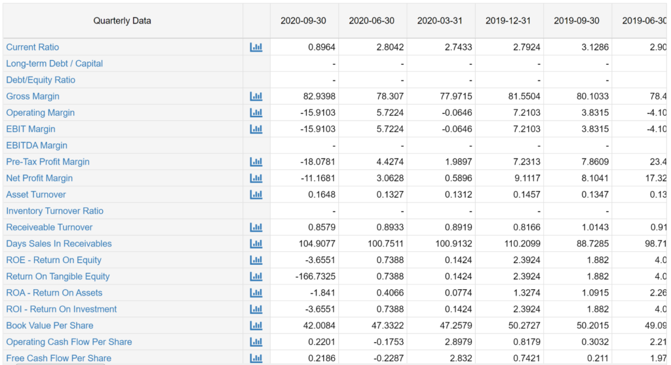Image resolution: width=671 pixels, height=365 pixels.
Task: Click the Debt/Equity Ratio link
Action: click(x=41, y=80)
